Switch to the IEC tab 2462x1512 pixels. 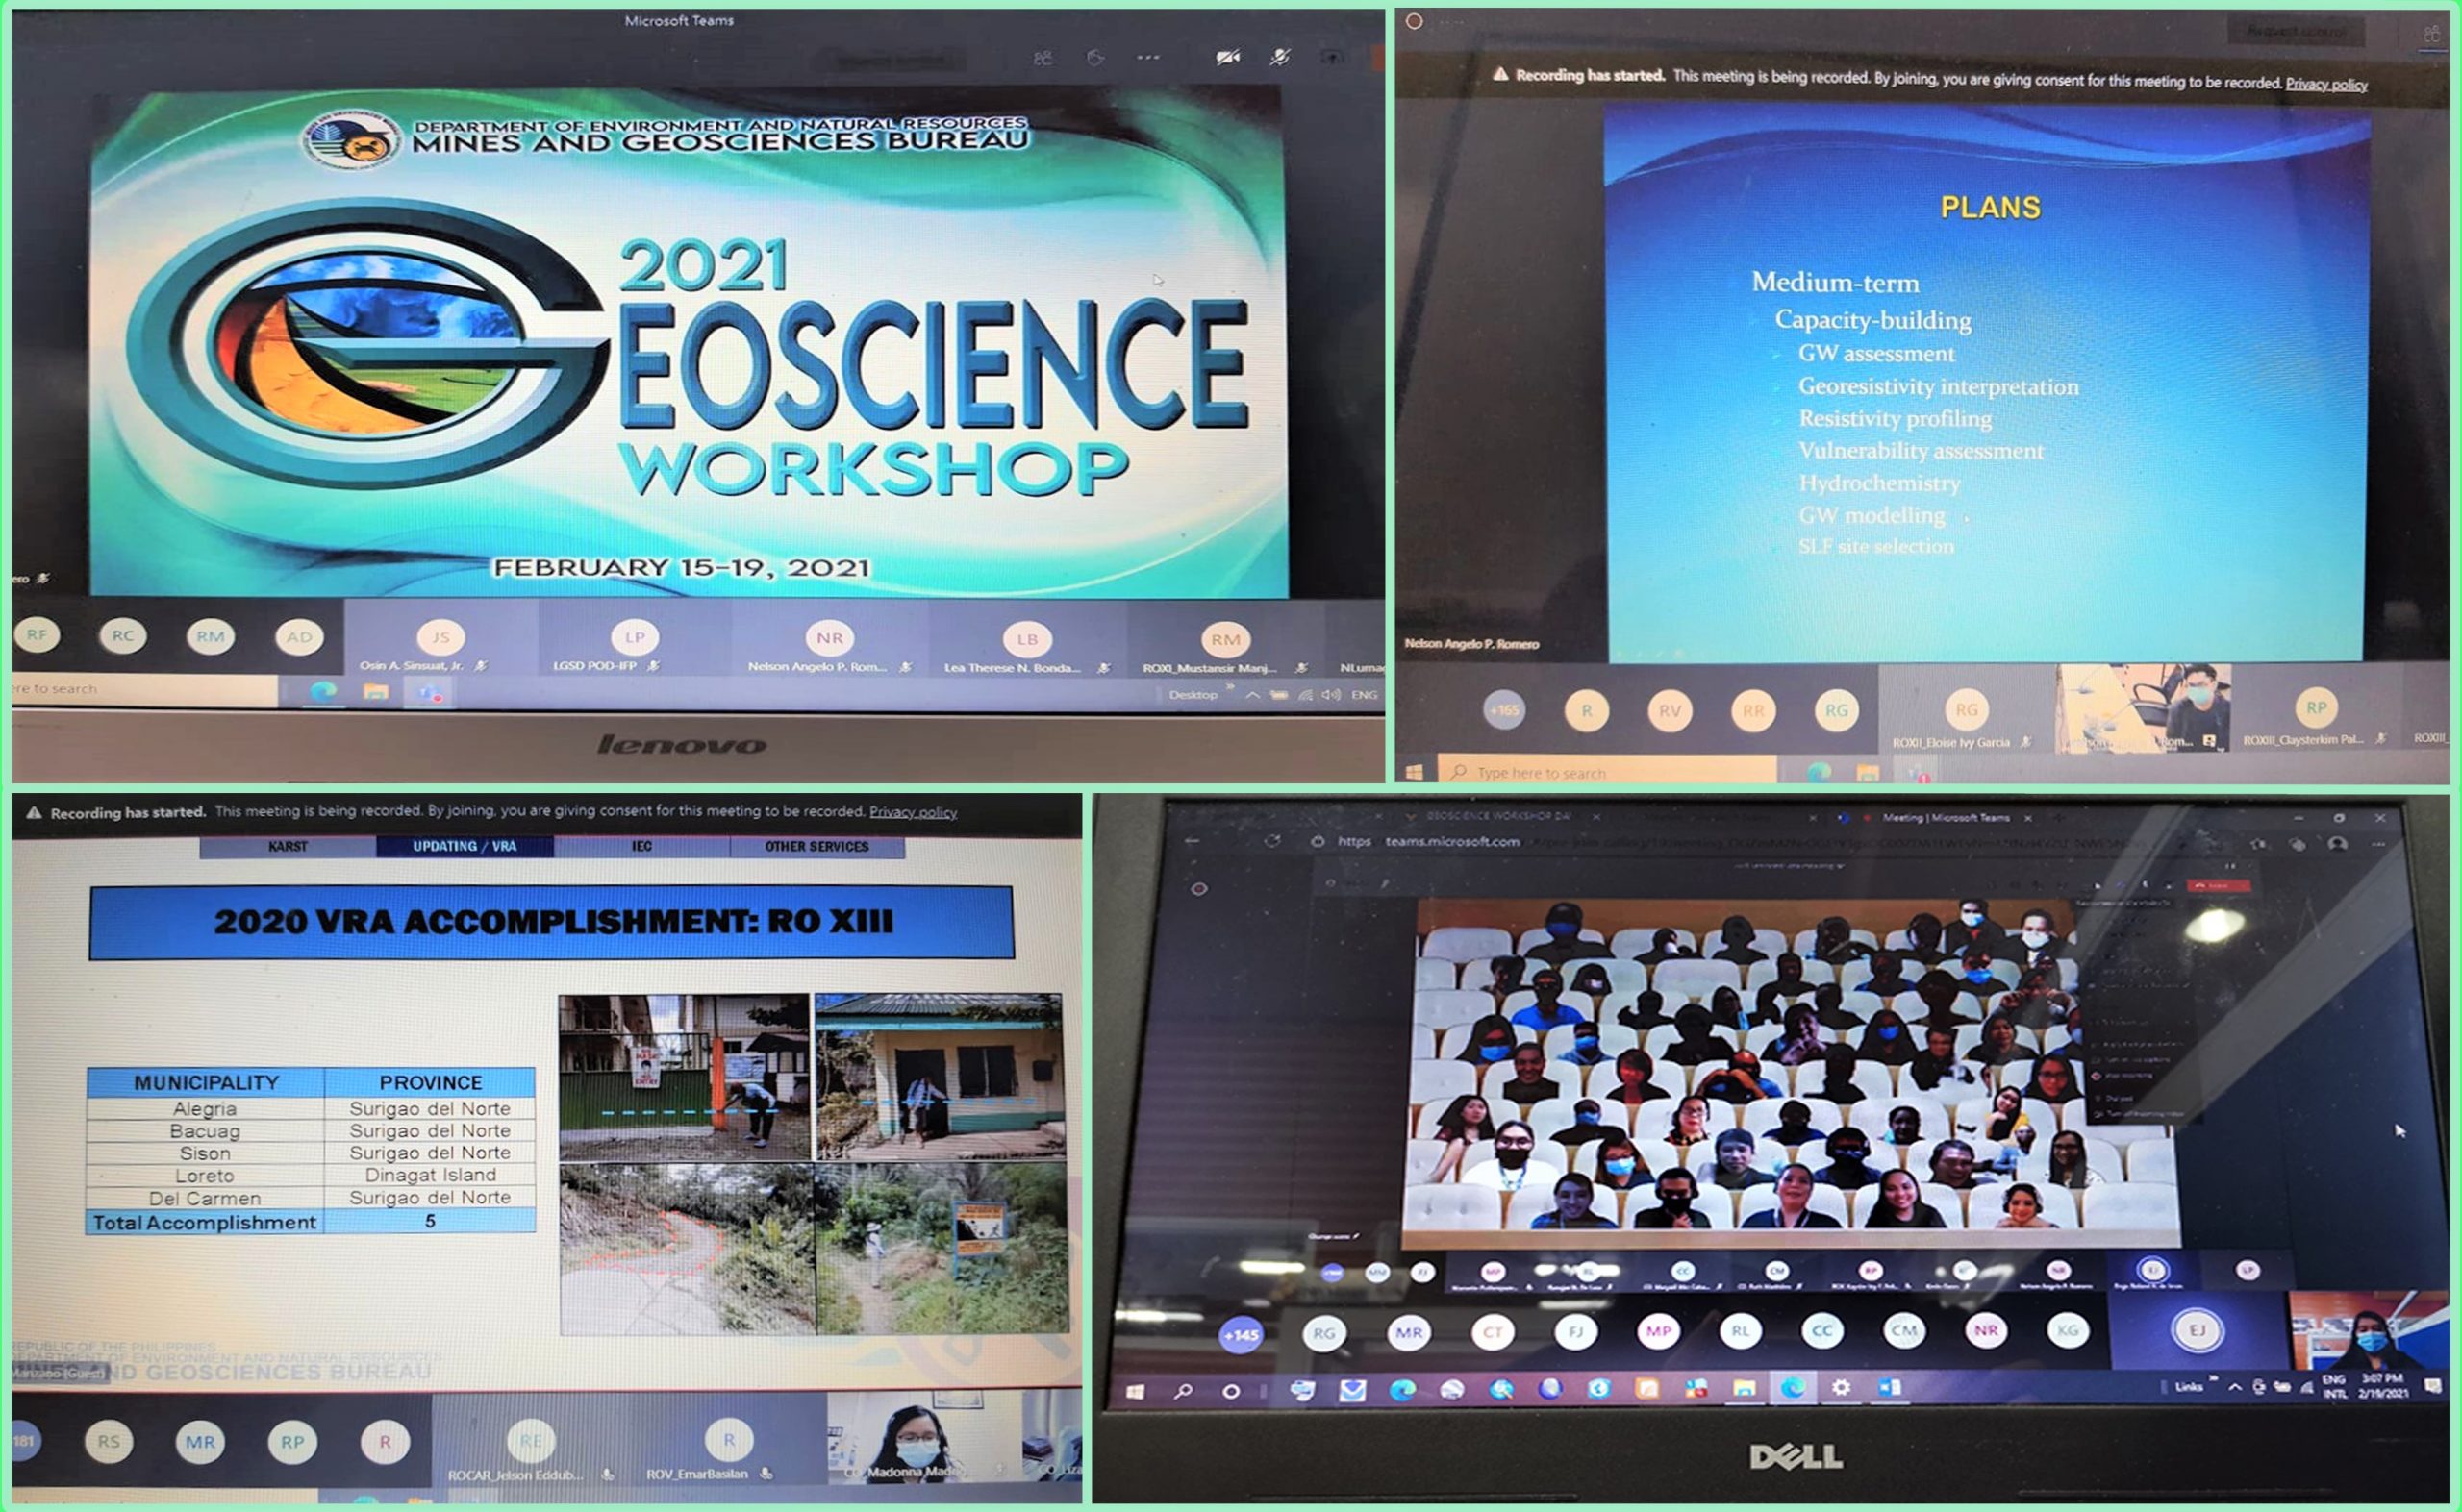tap(641, 846)
